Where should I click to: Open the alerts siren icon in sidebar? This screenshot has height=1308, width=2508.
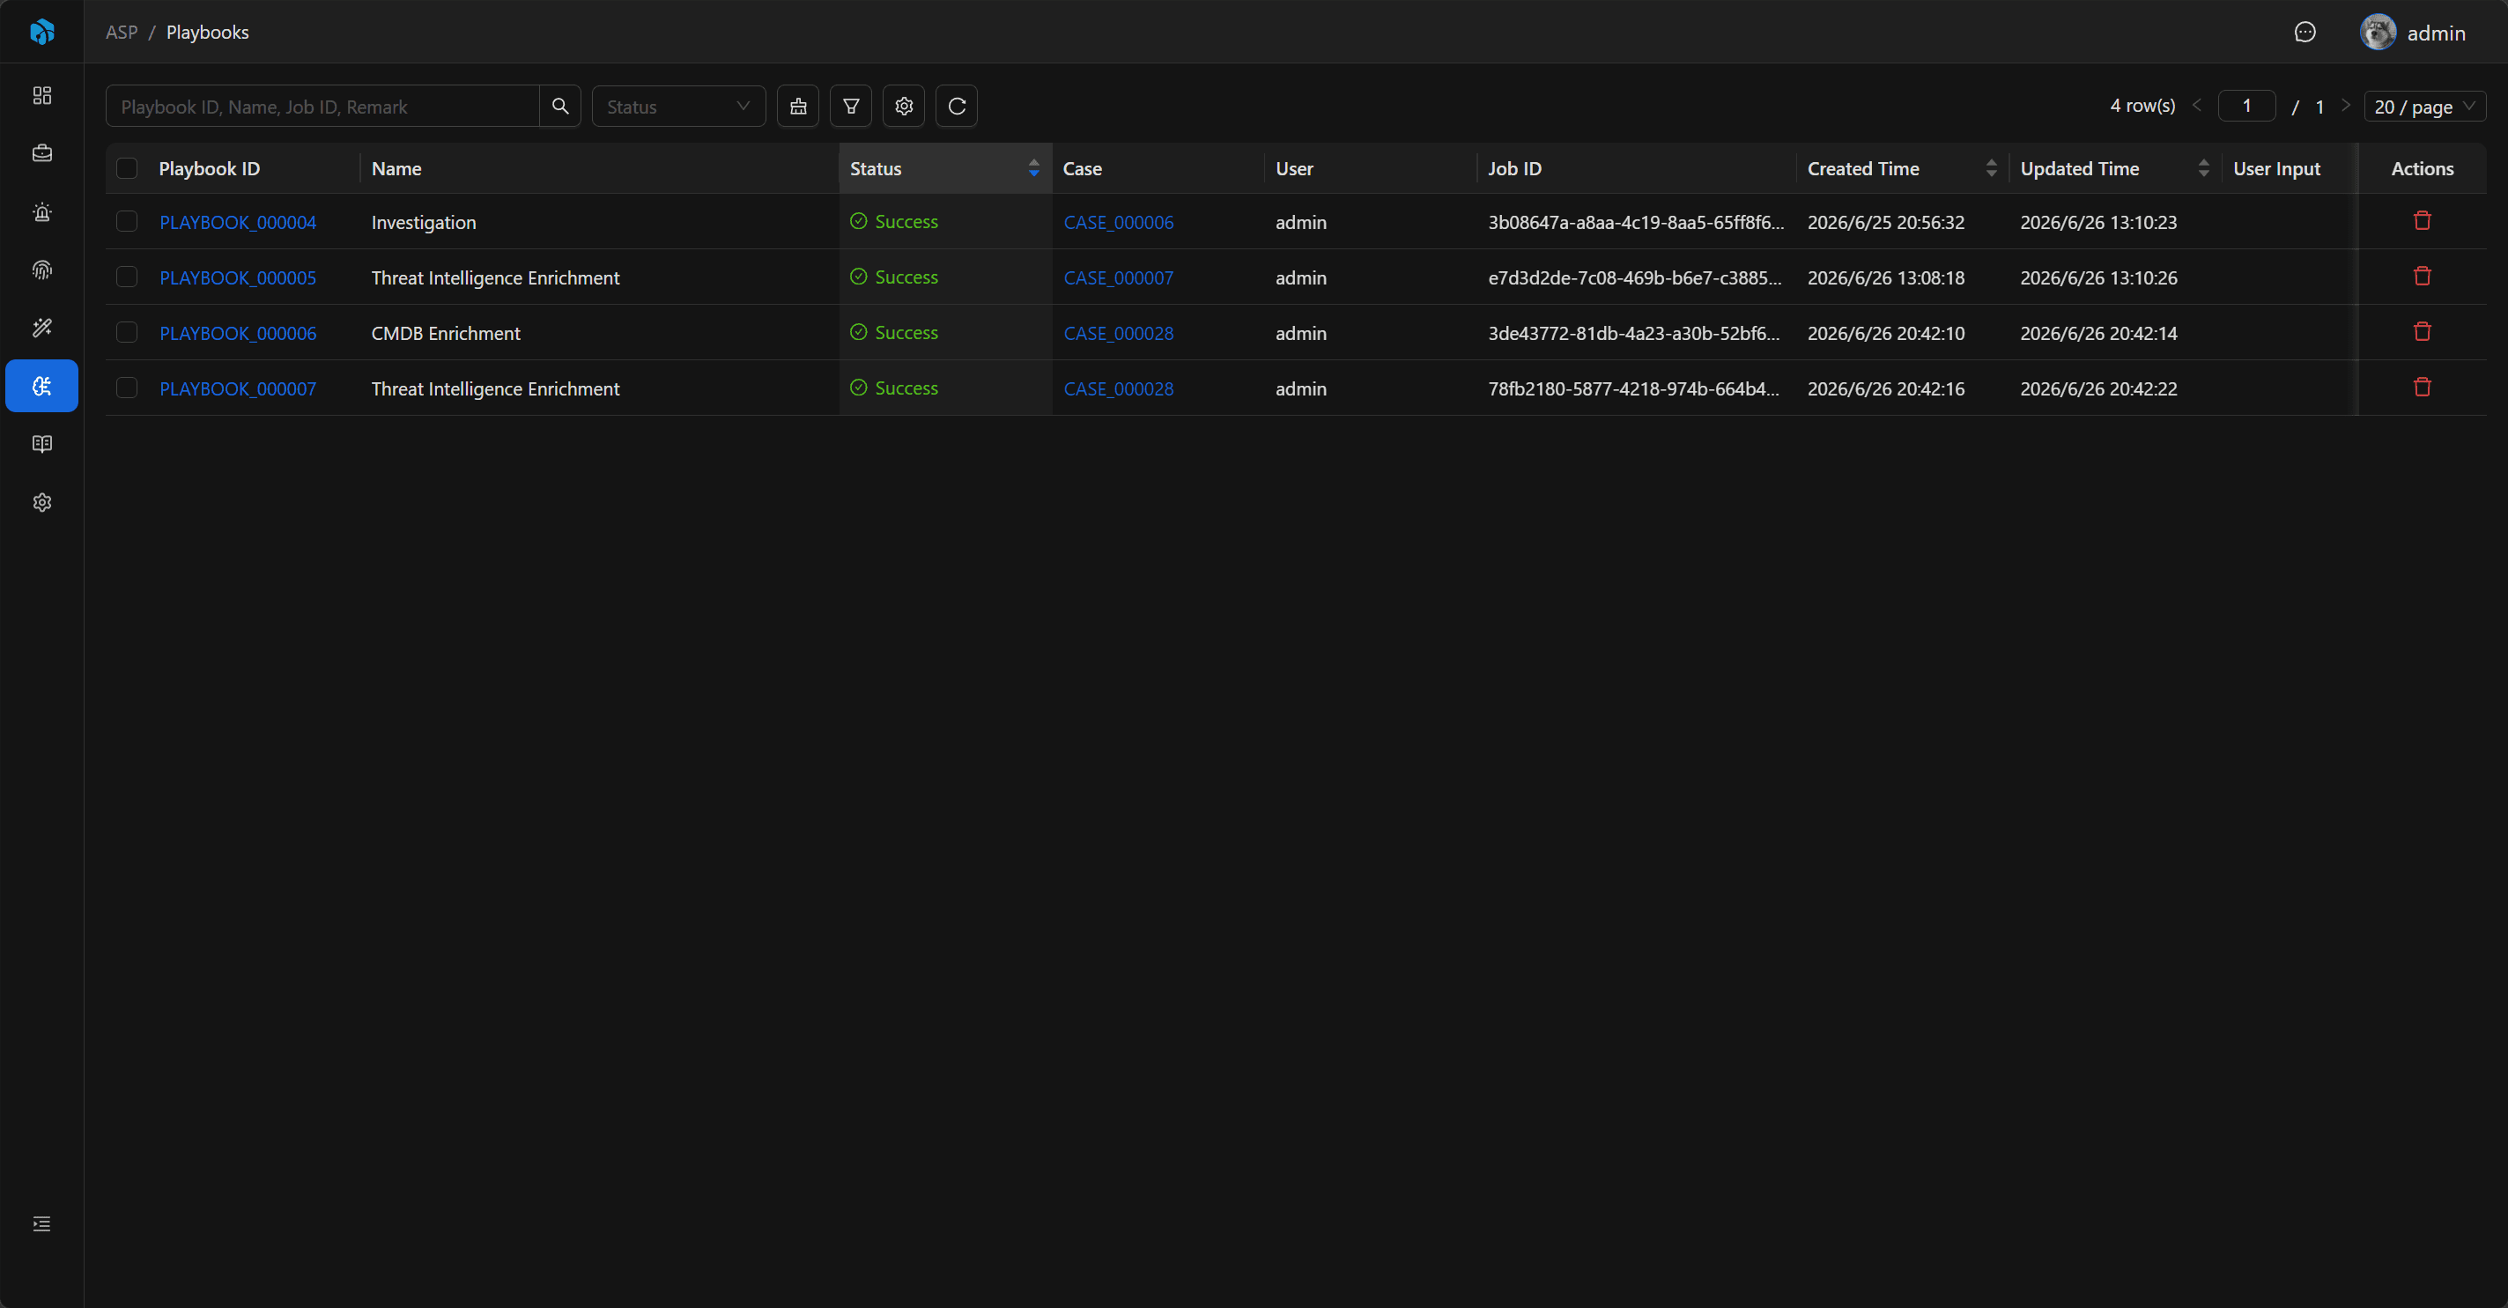[42, 211]
